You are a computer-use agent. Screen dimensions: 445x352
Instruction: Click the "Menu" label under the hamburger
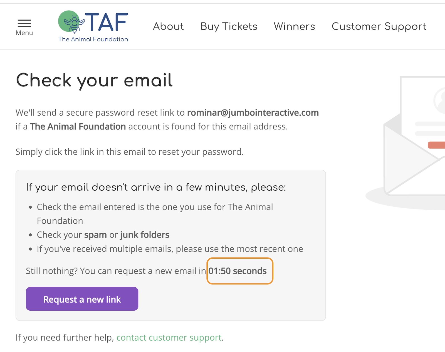tap(24, 33)
